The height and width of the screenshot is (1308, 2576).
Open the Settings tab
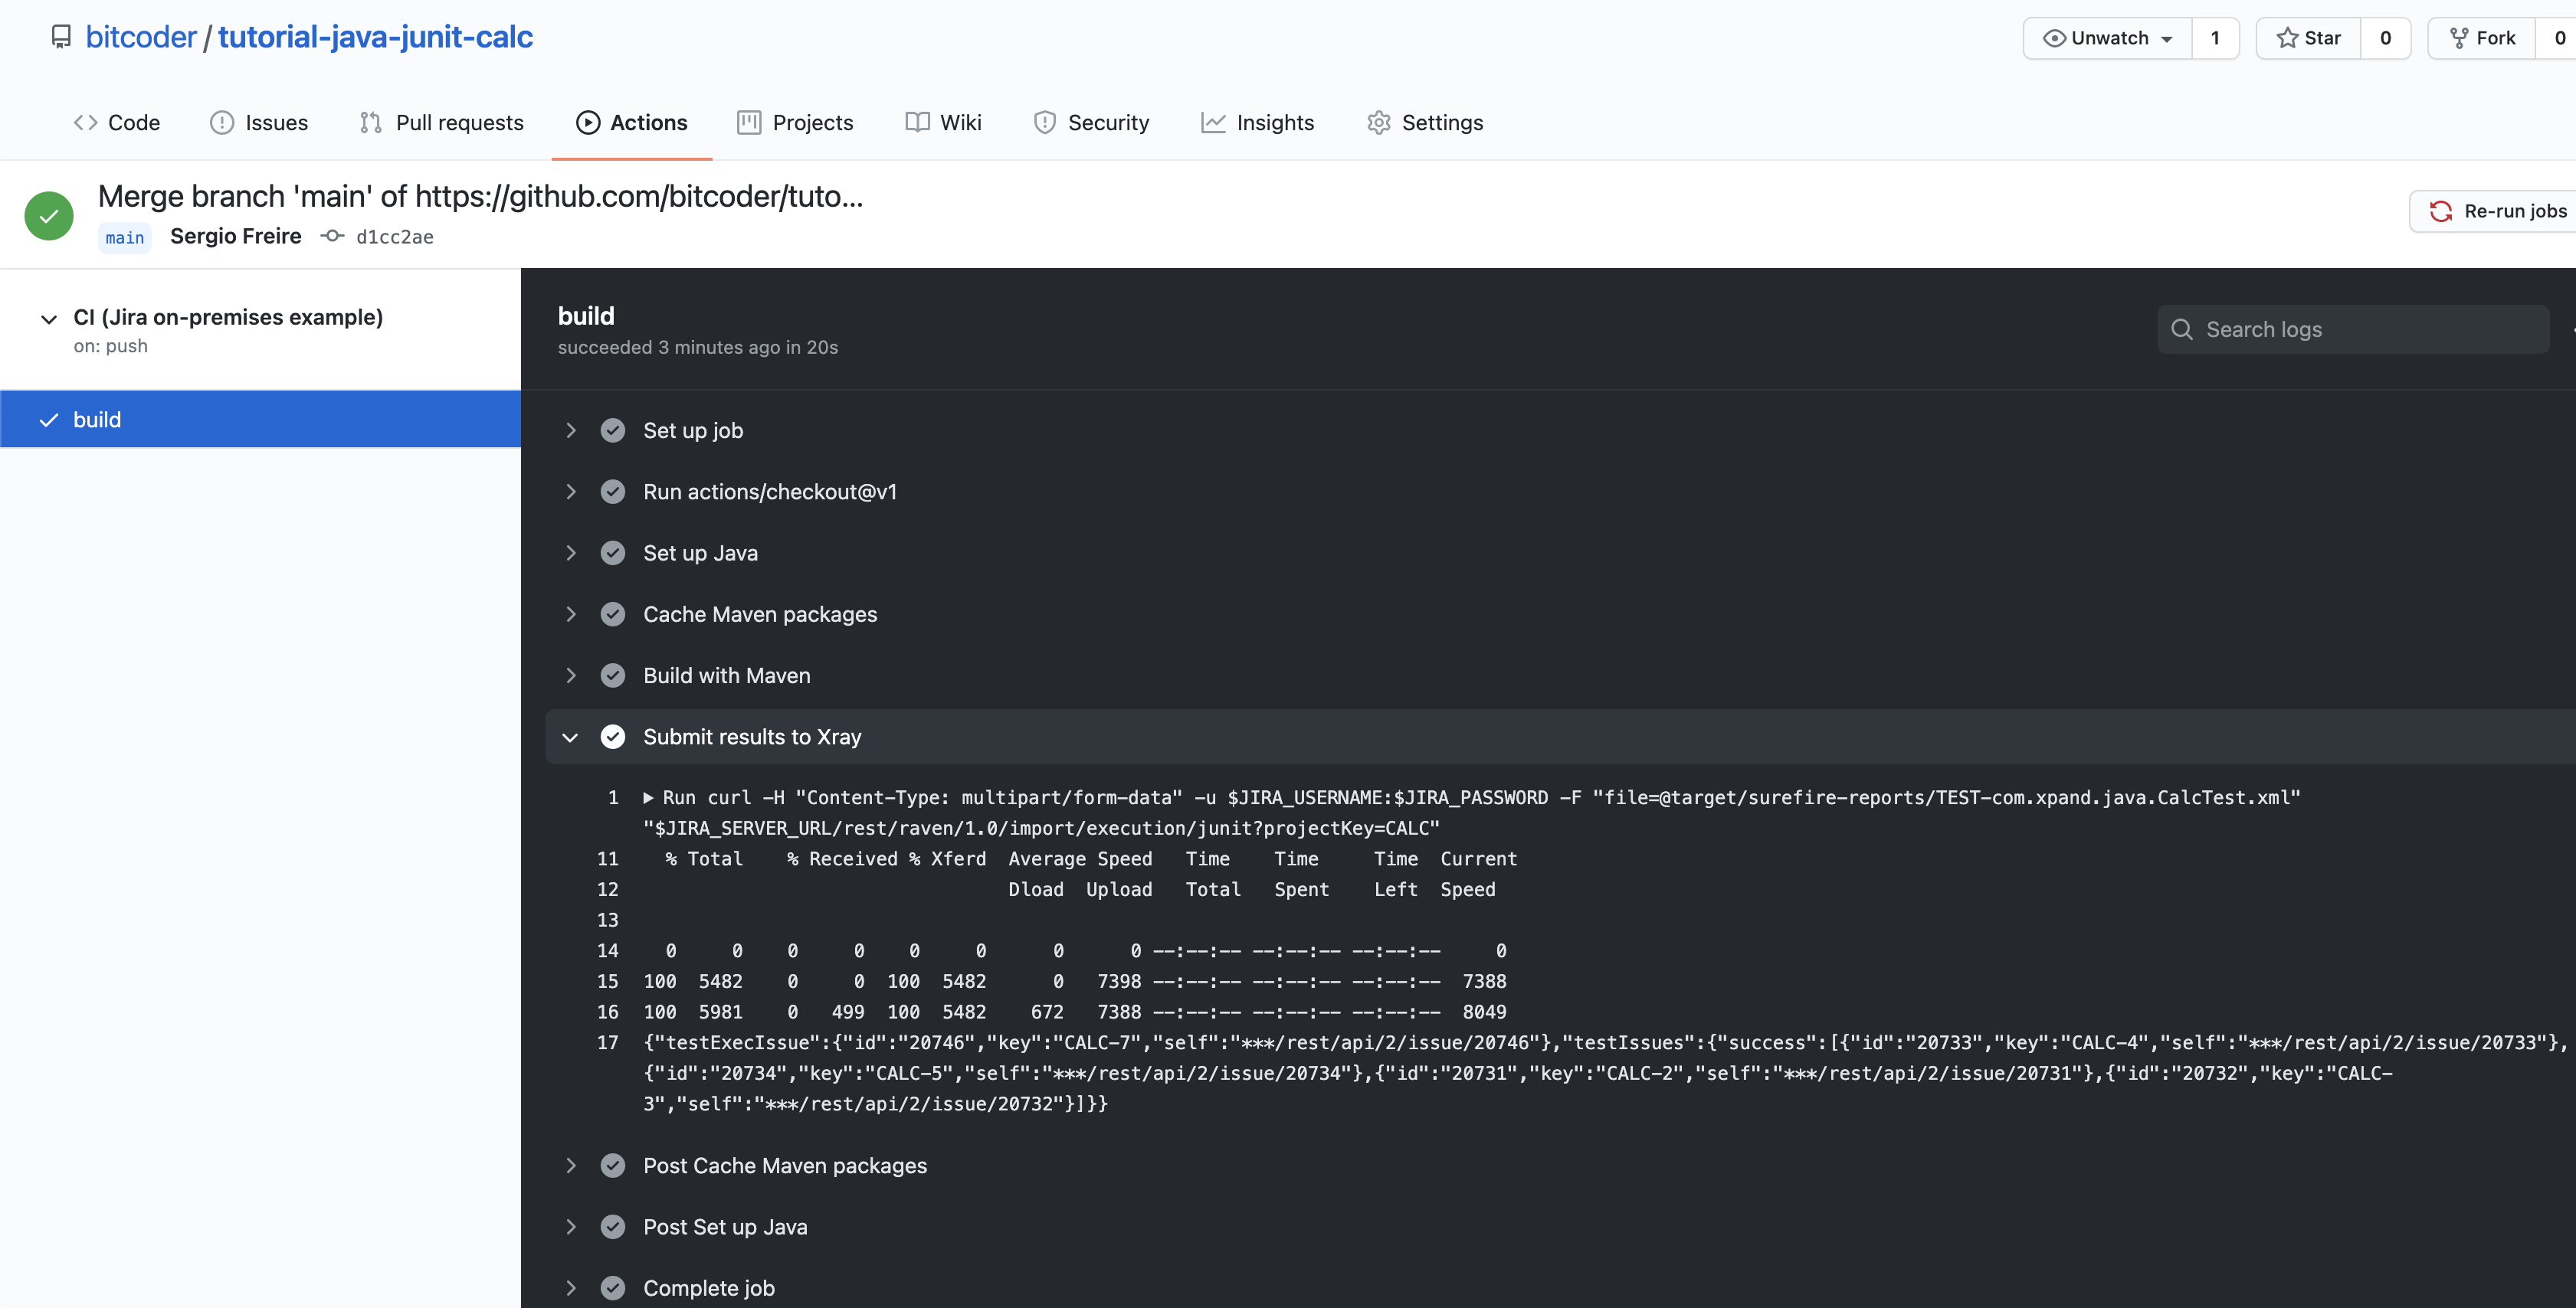(1425, 122)
